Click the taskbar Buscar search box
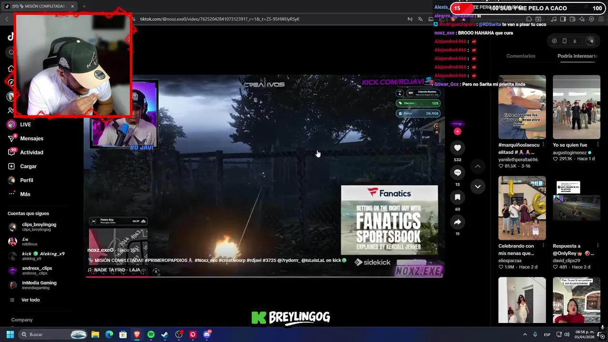 click(54, 334)
